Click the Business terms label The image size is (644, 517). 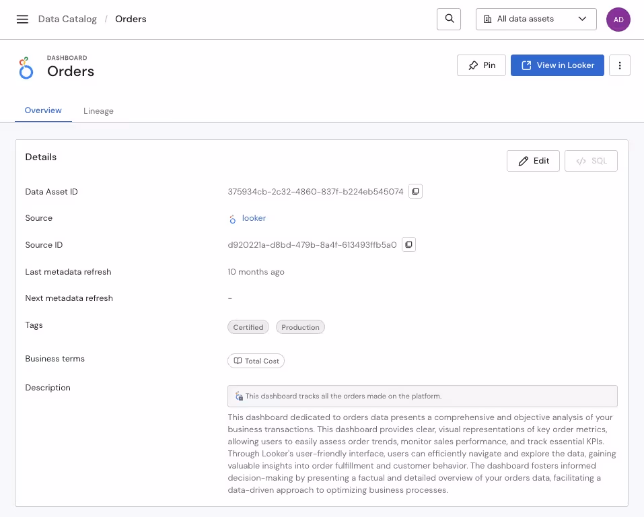pyautogui.click(x=55, y=359)
